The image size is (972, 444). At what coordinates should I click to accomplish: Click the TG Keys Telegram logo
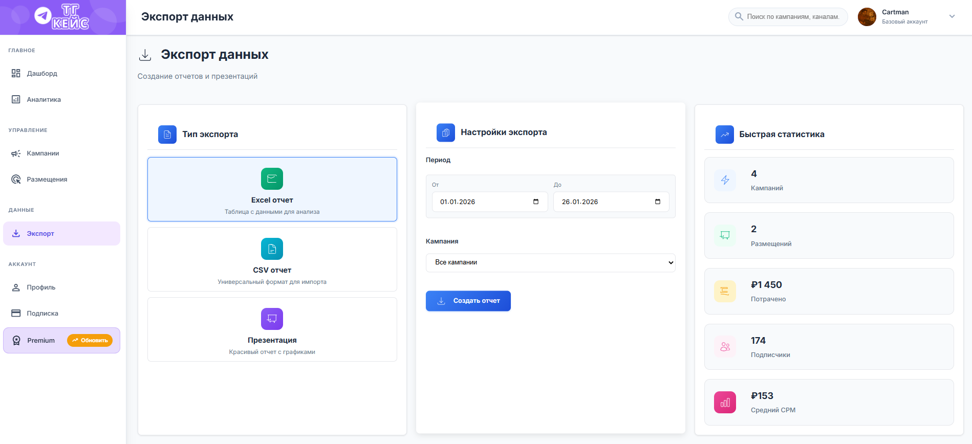(x=62, y=17)
